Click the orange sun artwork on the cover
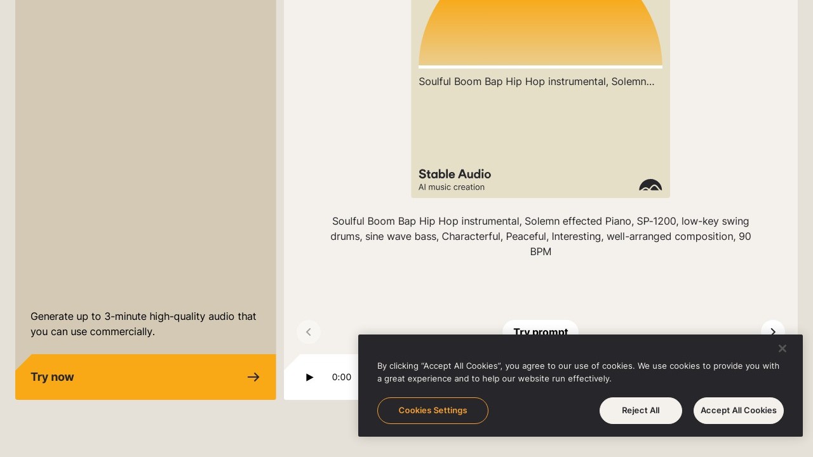The width and height of the screenshot is (813, 457). tap(540, 32)
